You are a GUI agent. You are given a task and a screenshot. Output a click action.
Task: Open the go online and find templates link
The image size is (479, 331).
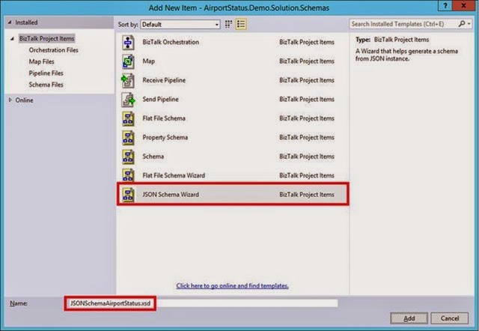(x=233, y=286)
